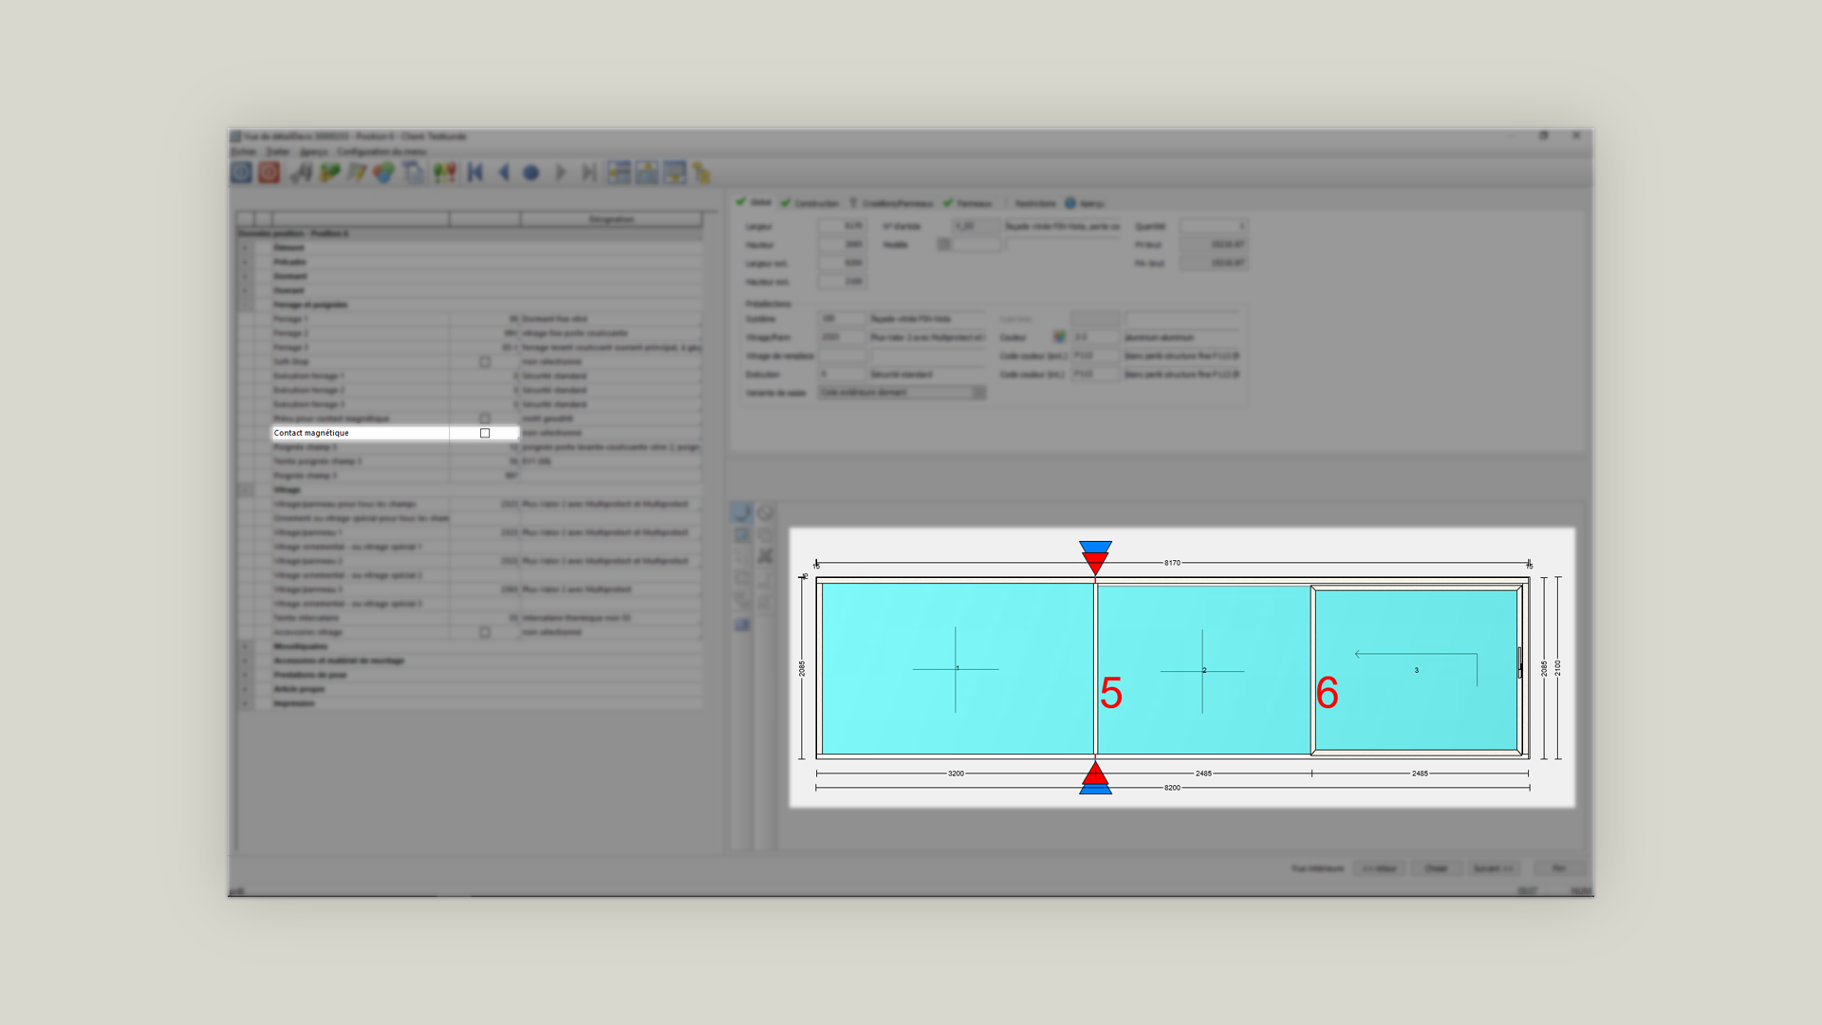This screenshot has width=1822, height=1025.
Task: Click into the Quantité input field
Action: click(x=1213, y=226)
